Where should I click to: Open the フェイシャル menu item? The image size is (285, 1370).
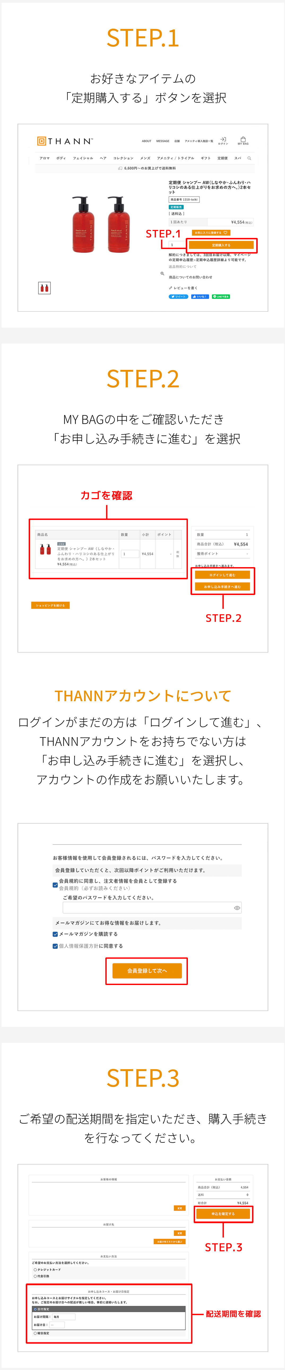[x=83, y=158]
